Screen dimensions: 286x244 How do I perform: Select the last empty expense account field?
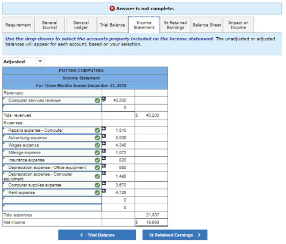point(52,208)
